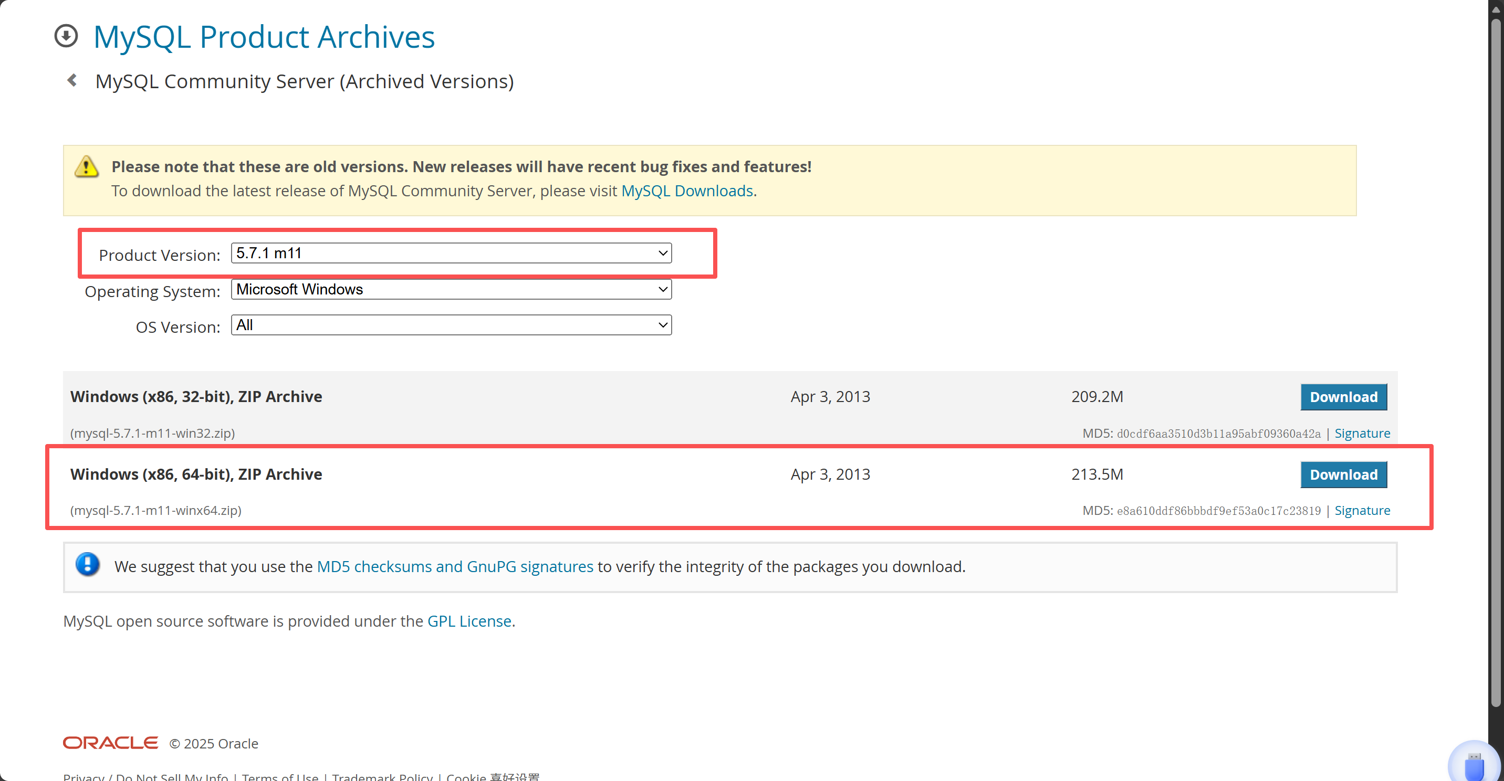Screen dimensions: 1504x781
Task: Open Signature link for win32 zip
Action: [1362, 433]
